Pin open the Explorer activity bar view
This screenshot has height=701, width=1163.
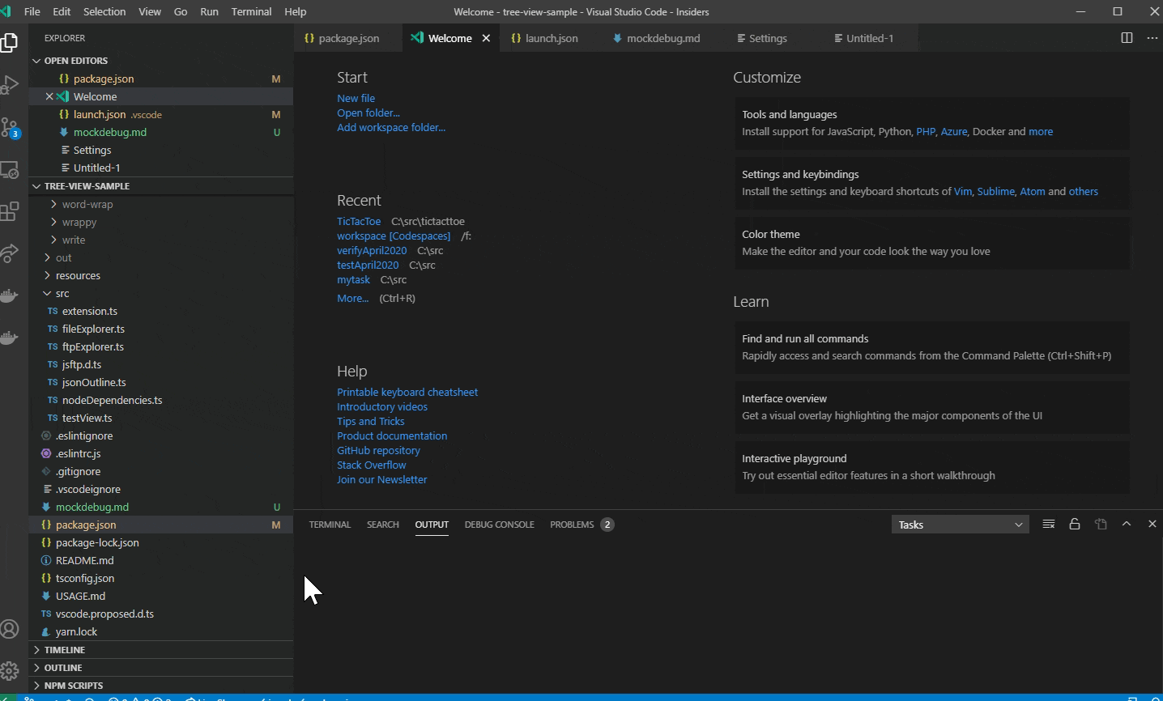pos(11,45)
